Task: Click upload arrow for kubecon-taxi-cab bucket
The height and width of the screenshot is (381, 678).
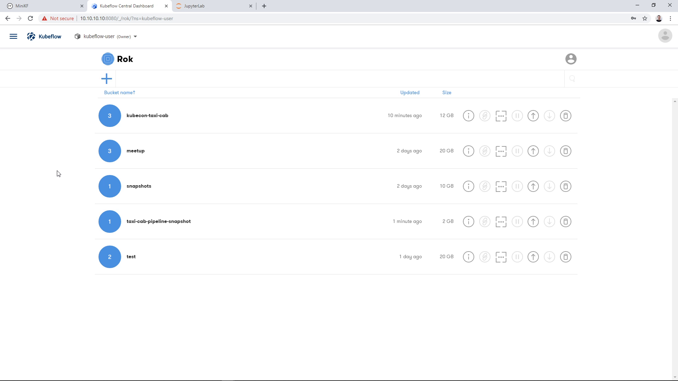Action: click(533, 116)
